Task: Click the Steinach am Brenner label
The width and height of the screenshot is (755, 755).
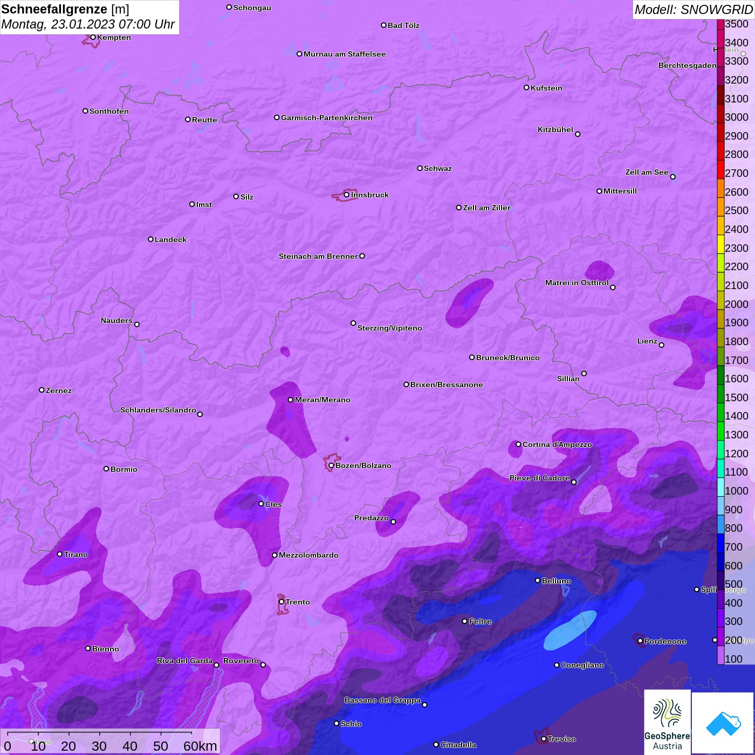Action: coord(318,256)
